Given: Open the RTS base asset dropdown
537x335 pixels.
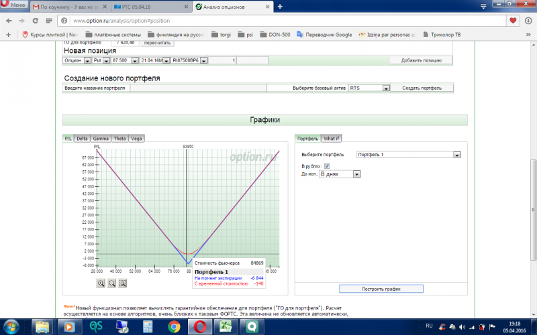Looking at the screenshot, I should (386, 88).
